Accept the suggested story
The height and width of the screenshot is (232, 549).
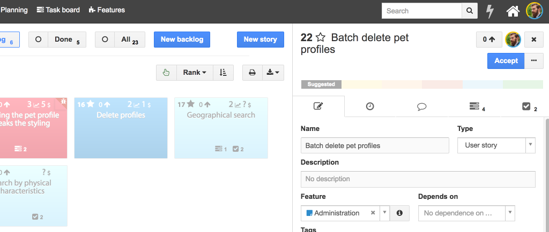[506, 60]
